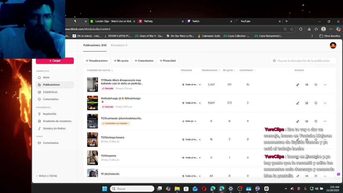Open the browser favorites list icon

coord(316,29)
